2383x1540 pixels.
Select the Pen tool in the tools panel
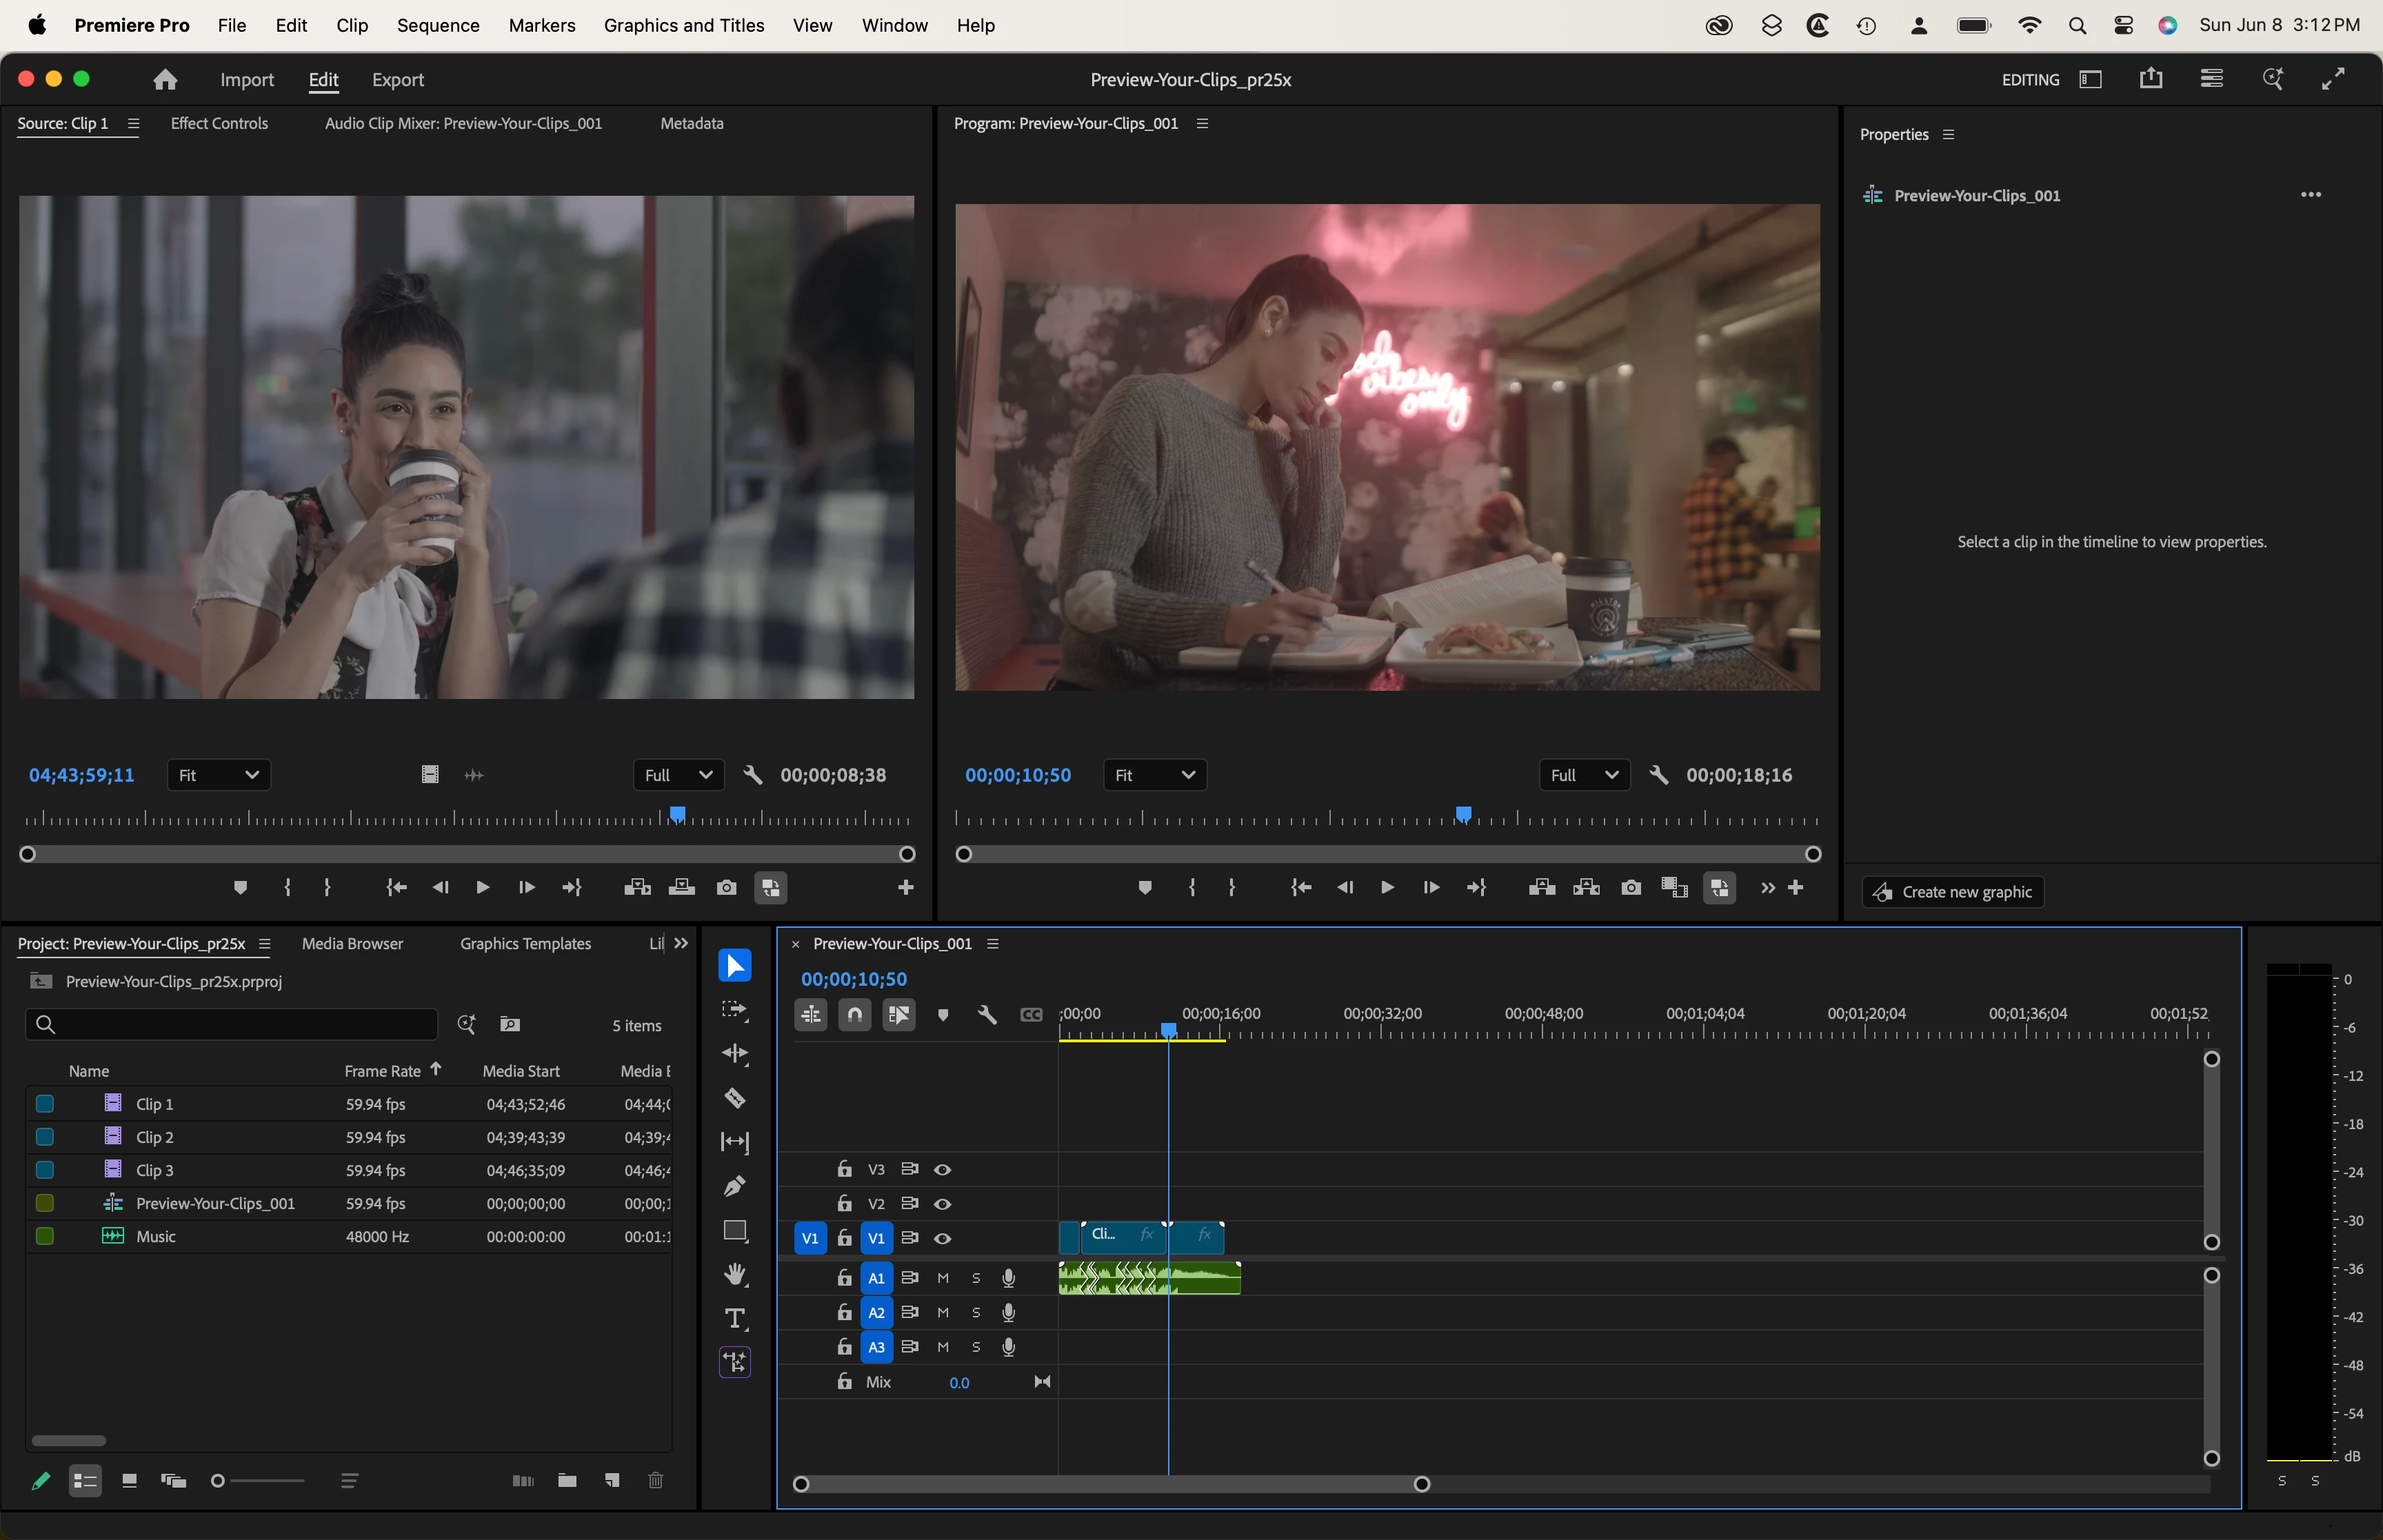tap(735, 1186)
